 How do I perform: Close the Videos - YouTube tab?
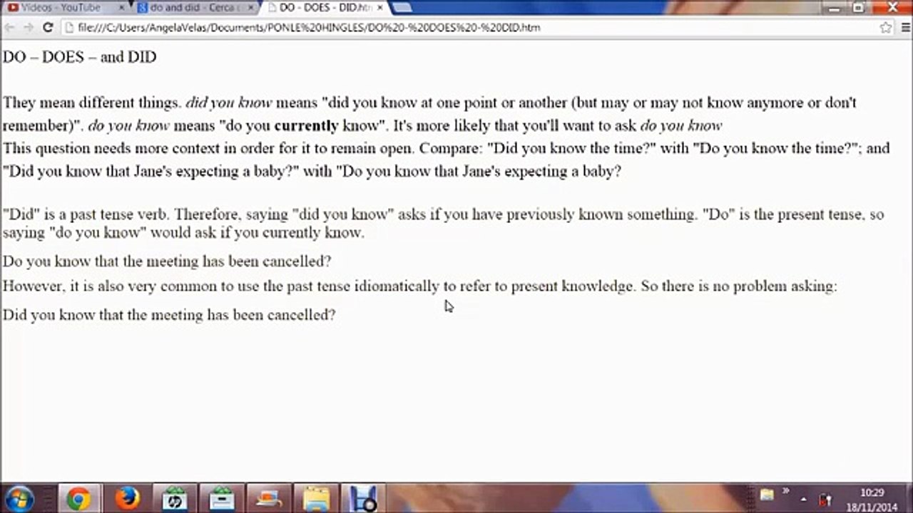pos(122,8)
